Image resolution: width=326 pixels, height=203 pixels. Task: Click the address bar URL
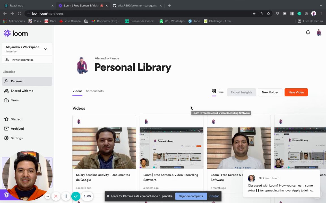tap(48, 14)
